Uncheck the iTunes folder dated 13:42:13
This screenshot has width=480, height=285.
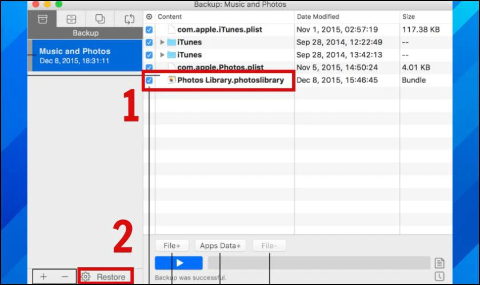click(149, 55)
